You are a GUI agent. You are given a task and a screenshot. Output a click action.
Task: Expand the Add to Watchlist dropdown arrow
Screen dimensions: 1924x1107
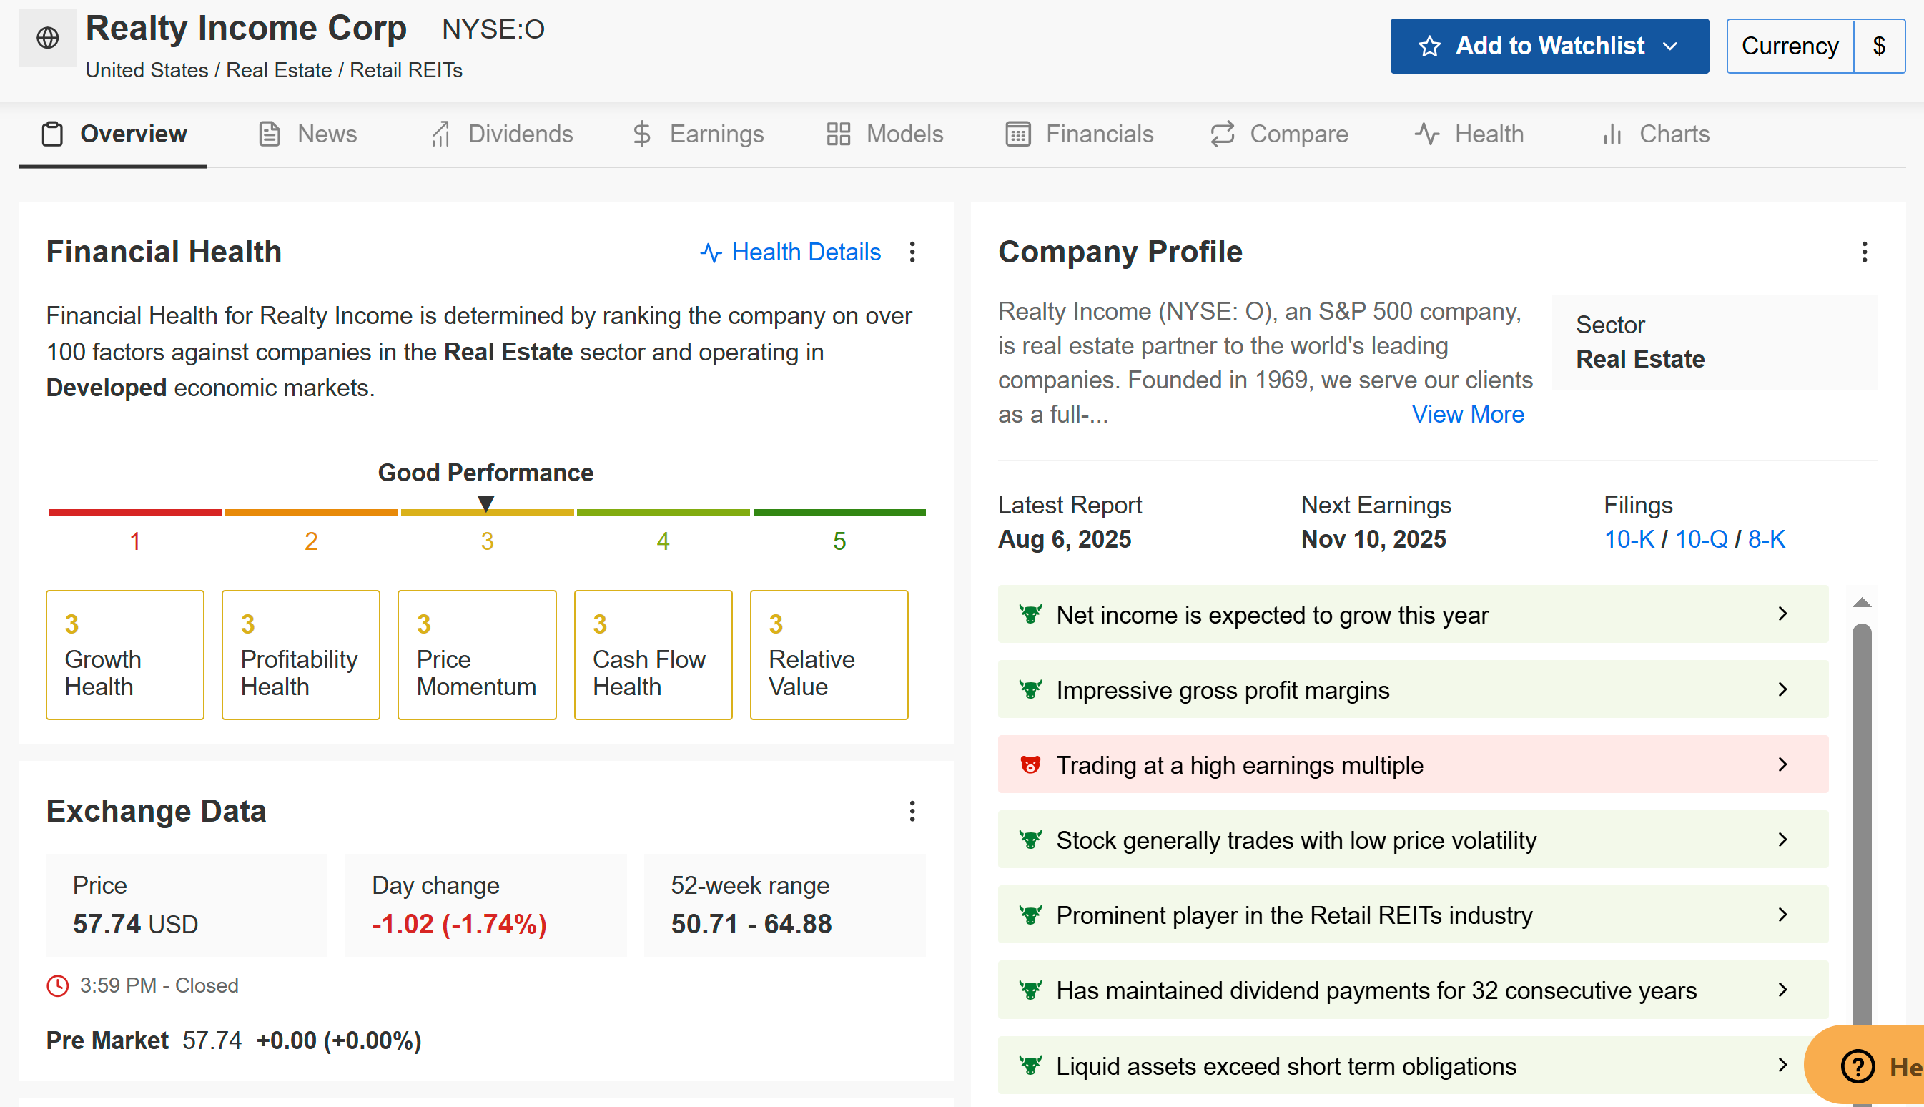pos(1670,46)
